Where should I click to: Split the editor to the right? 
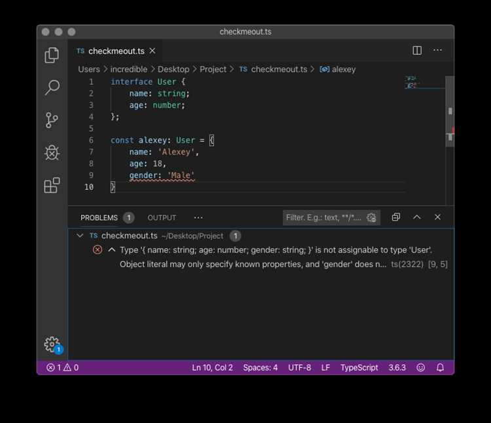(417, 50)
